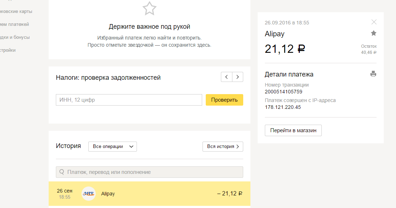This screenshot has width=396, height=208.
Task: Click the – 21,12 ₽ amount in history
Action: tap(230, 193)
